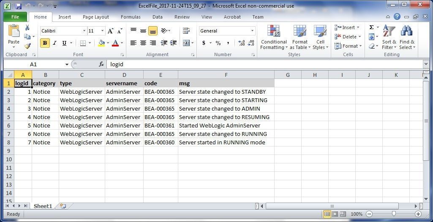Click Middle Align icon
Image resolution: width=433 pixels, height=222 pixels.
coord(143,31)
